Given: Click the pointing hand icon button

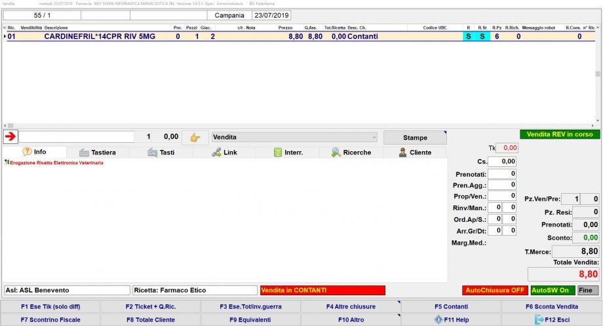Looking at the screenshot, I should pos(195,137).
